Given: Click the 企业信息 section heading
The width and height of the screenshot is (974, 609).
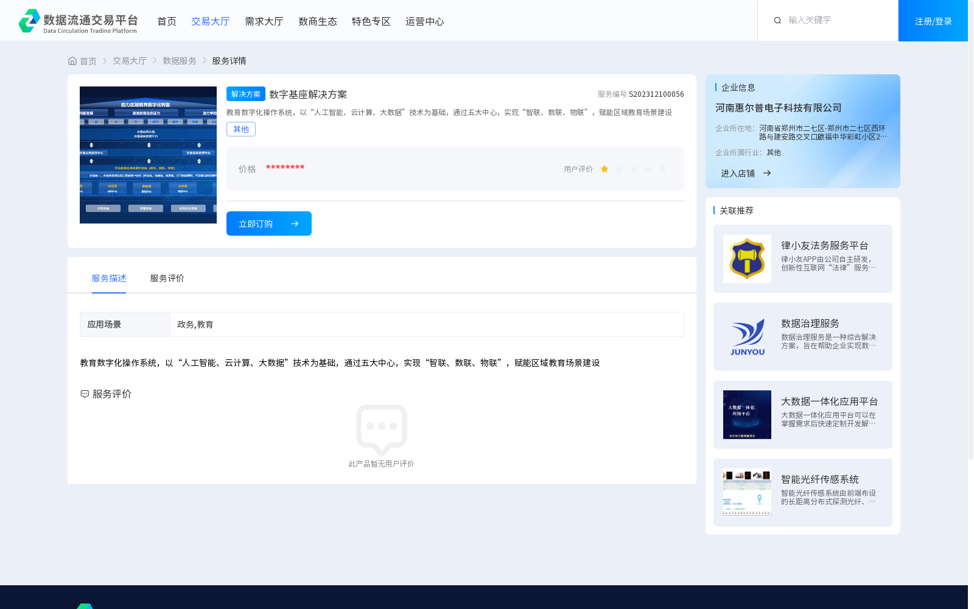Looking at the screenshot, I should point(738,88).
